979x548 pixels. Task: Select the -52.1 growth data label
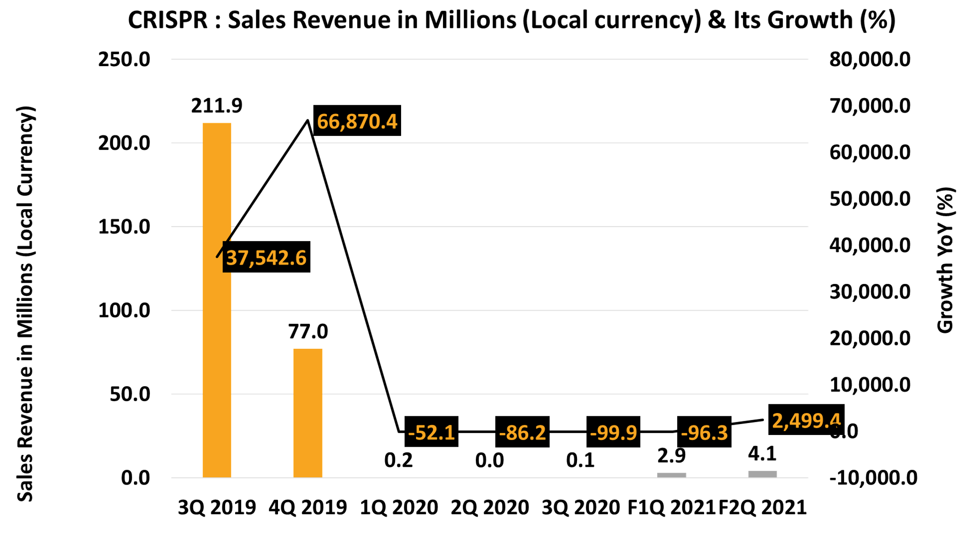pyautogui.click(x=431, y=432)
